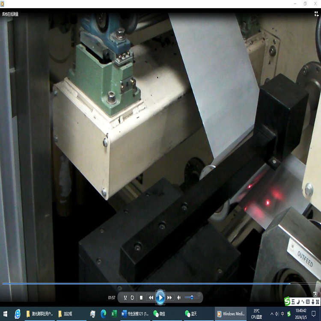Toggle repeat mode in player
This screenshot has width=321, height=321.
click(132, 297)
